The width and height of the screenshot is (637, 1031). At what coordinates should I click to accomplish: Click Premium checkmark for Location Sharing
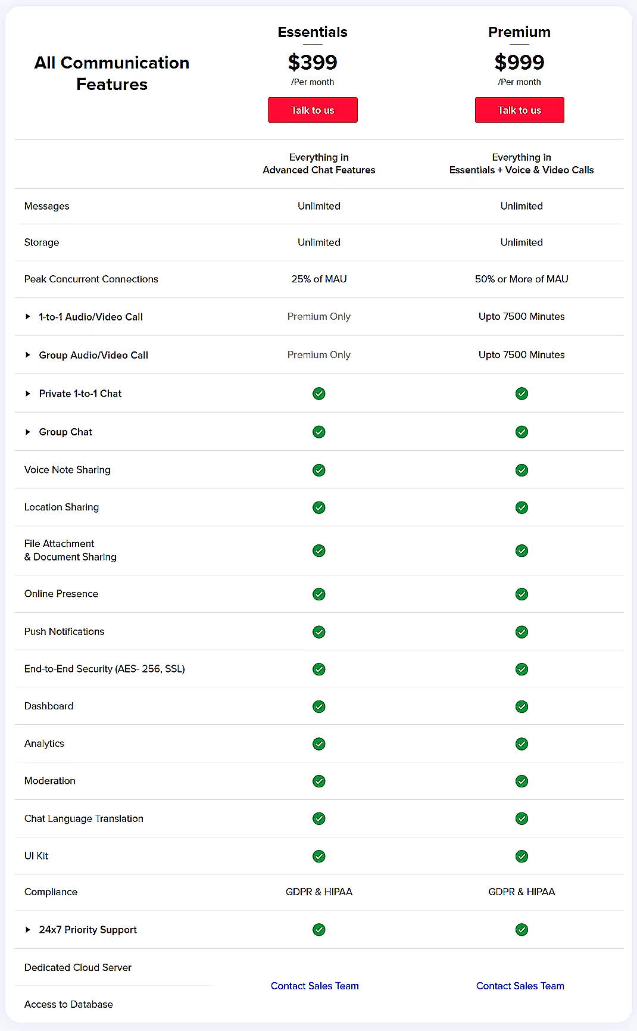tap(522, 507)
